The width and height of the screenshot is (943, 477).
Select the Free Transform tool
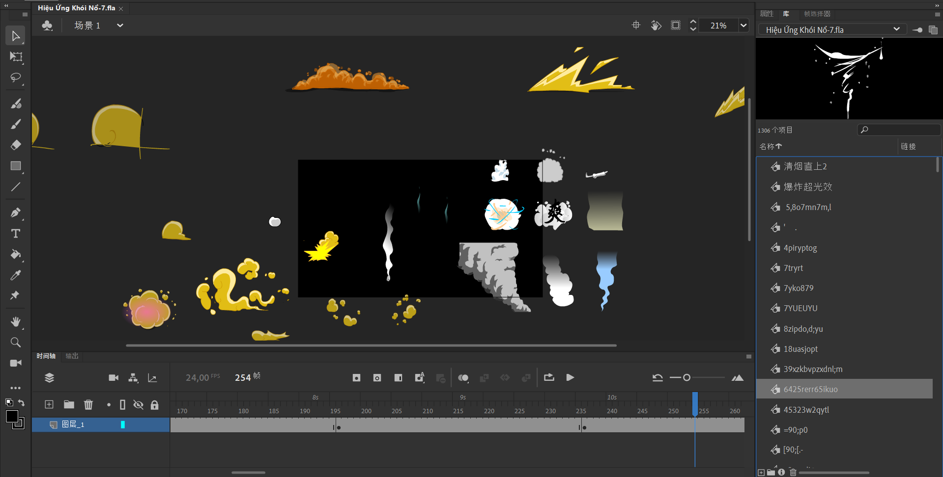[x=16, y=57]
